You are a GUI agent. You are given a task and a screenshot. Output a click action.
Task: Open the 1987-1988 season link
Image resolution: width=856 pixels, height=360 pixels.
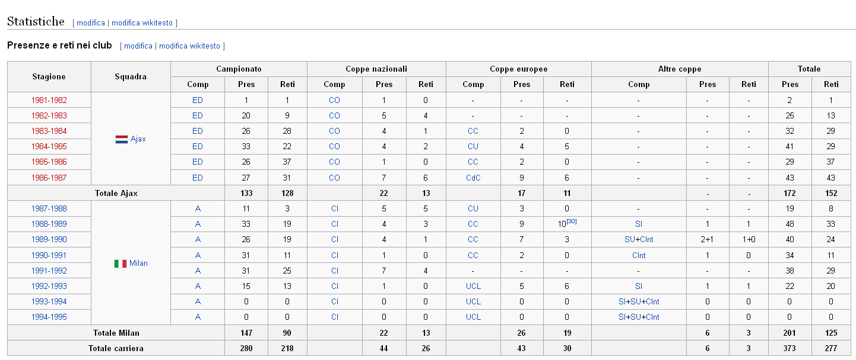[49, 208]
